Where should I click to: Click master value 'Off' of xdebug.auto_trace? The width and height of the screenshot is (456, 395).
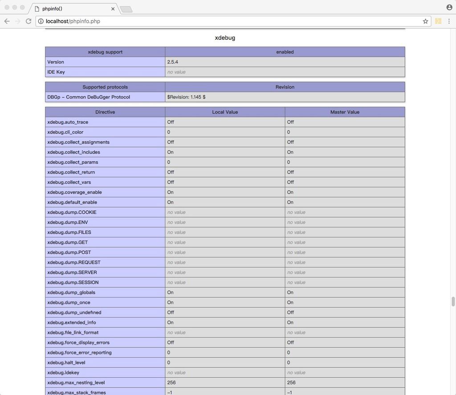click(290, 122)
